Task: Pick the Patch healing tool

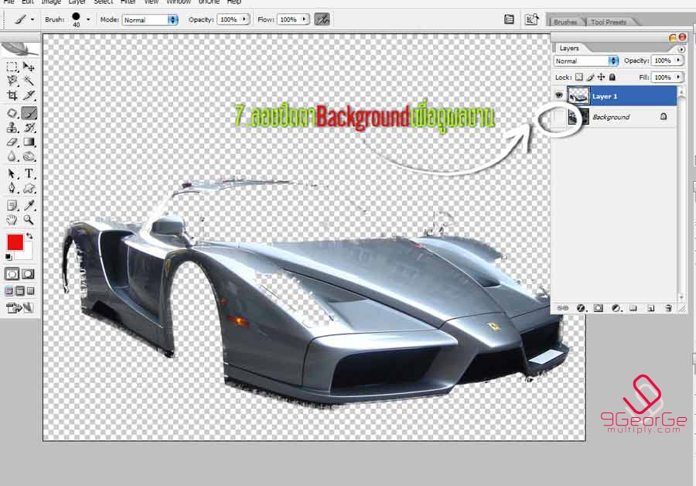Action: point(12,113)
